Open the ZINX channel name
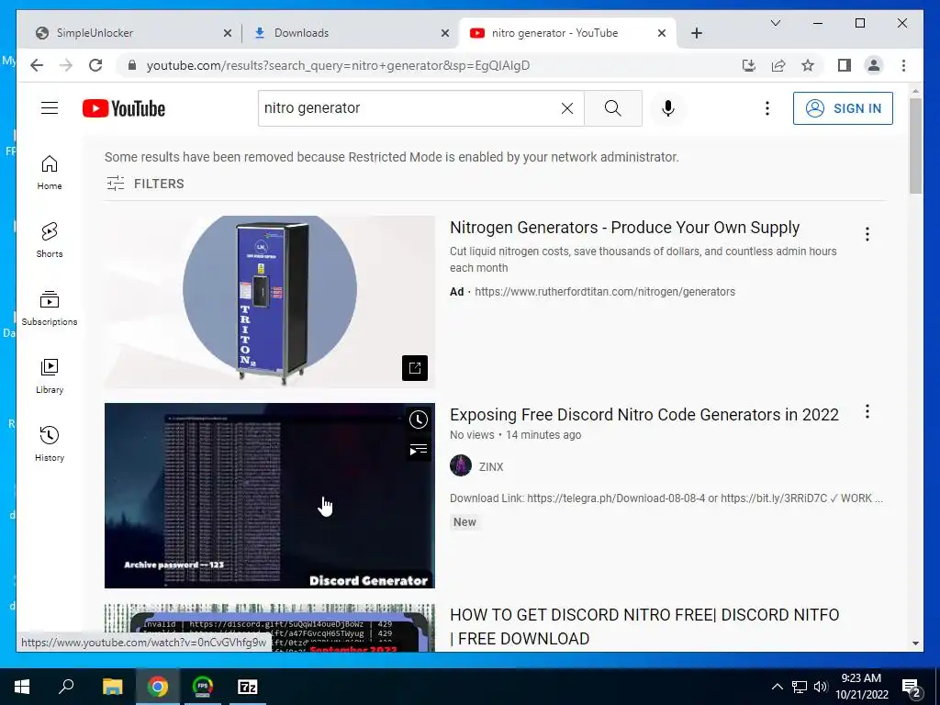Viewport: 940px width, 705px height. point(491,467)
